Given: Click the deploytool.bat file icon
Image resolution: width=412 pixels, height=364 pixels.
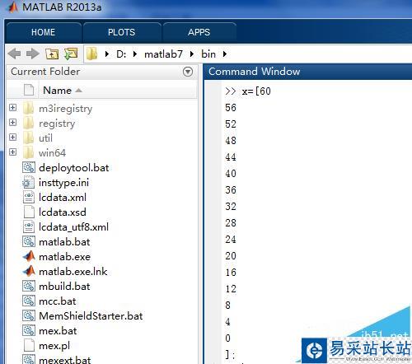Looking at the screenshot, I should [29, 167].
